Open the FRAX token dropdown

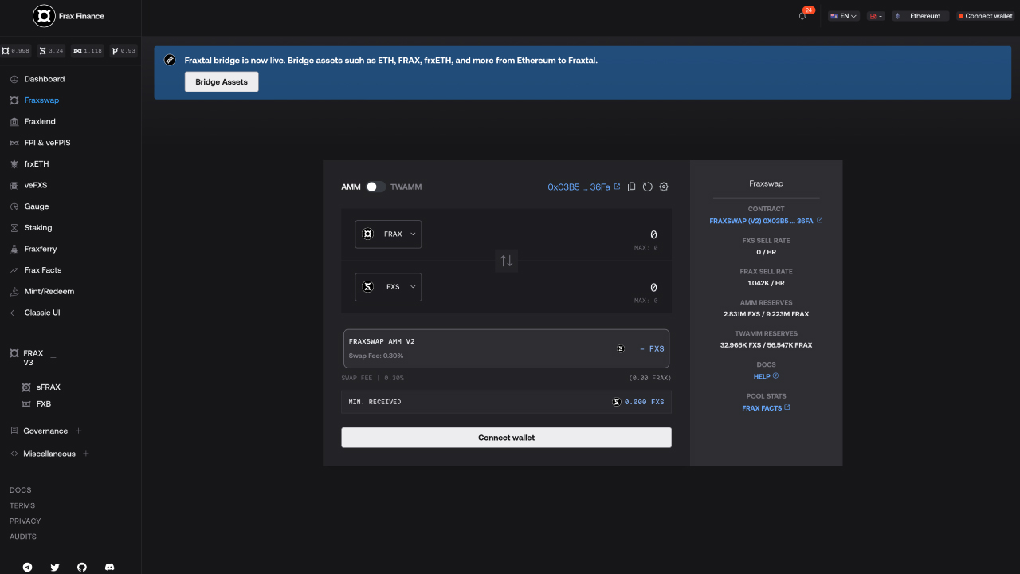click(388, 234)
